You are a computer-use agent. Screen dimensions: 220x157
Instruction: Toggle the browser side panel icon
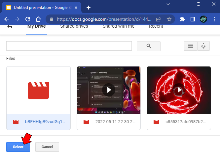(x=193, y=19)
